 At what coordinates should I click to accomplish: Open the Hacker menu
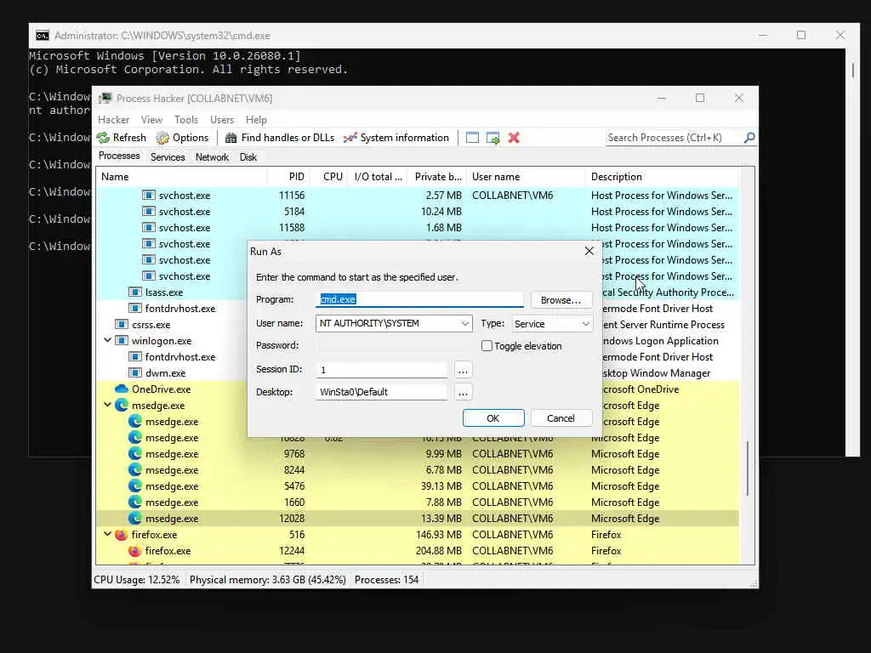click(x=113, y=120)
